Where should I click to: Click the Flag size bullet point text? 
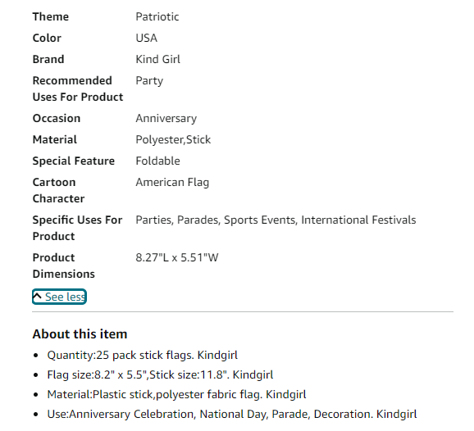160,374
